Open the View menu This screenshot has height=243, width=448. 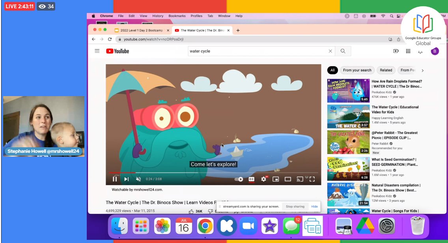(x=144, y=16)
